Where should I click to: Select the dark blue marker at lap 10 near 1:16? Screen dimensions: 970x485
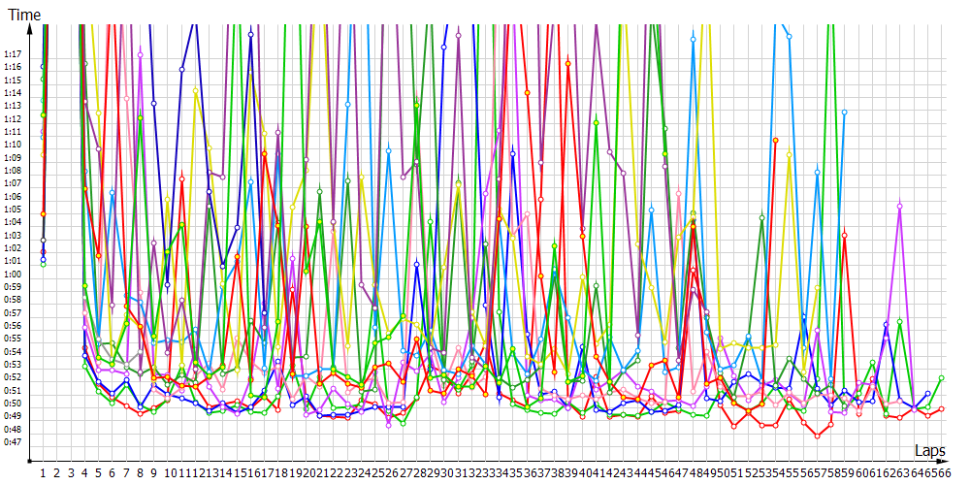pos(181,69)
